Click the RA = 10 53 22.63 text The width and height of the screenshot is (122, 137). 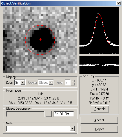[20, 103]
